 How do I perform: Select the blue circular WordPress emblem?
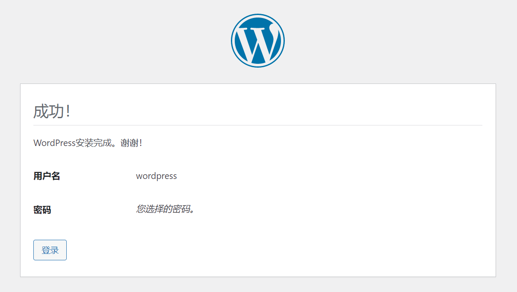258,39
